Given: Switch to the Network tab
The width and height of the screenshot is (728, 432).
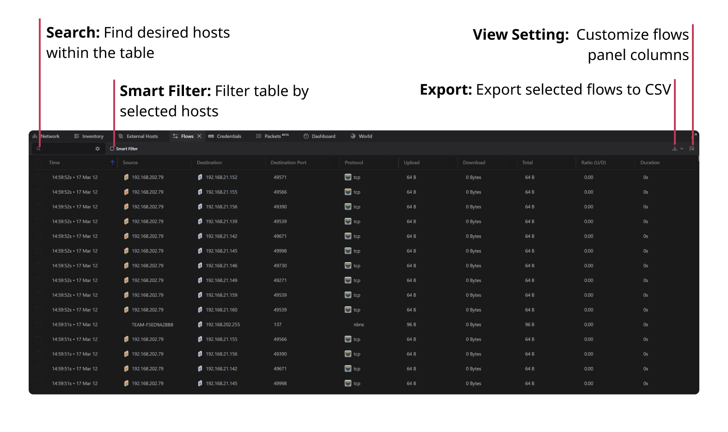Looking at the screenshot, I should [46, 136].
